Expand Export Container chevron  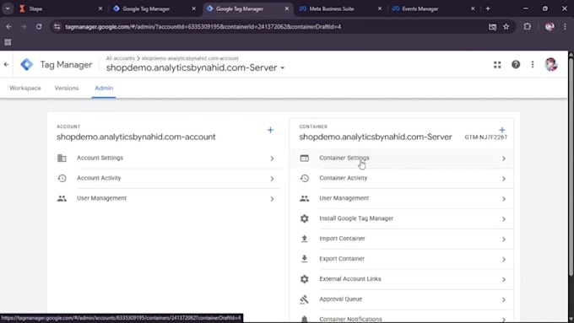tap(504, 259)
